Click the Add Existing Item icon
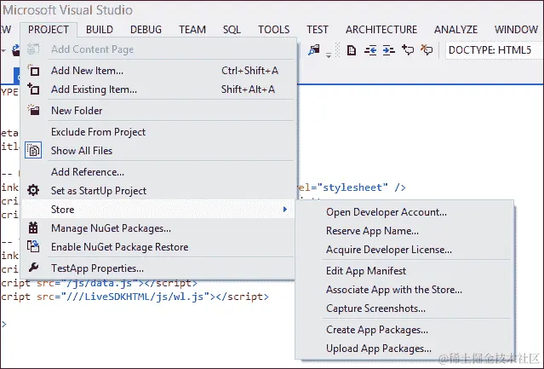The height and width of the screenshot is (369, 544). [33, 89]
